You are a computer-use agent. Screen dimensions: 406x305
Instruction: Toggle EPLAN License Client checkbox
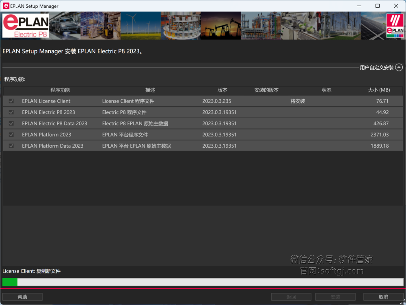(11, 101)
